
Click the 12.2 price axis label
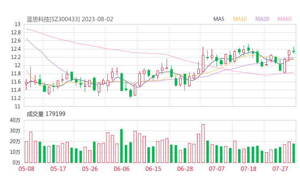coord(16,57)
